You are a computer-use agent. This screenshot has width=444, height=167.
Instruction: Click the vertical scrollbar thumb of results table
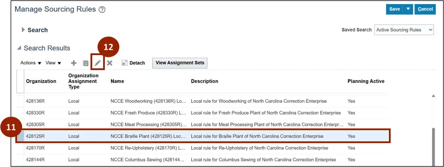(433, 147)
